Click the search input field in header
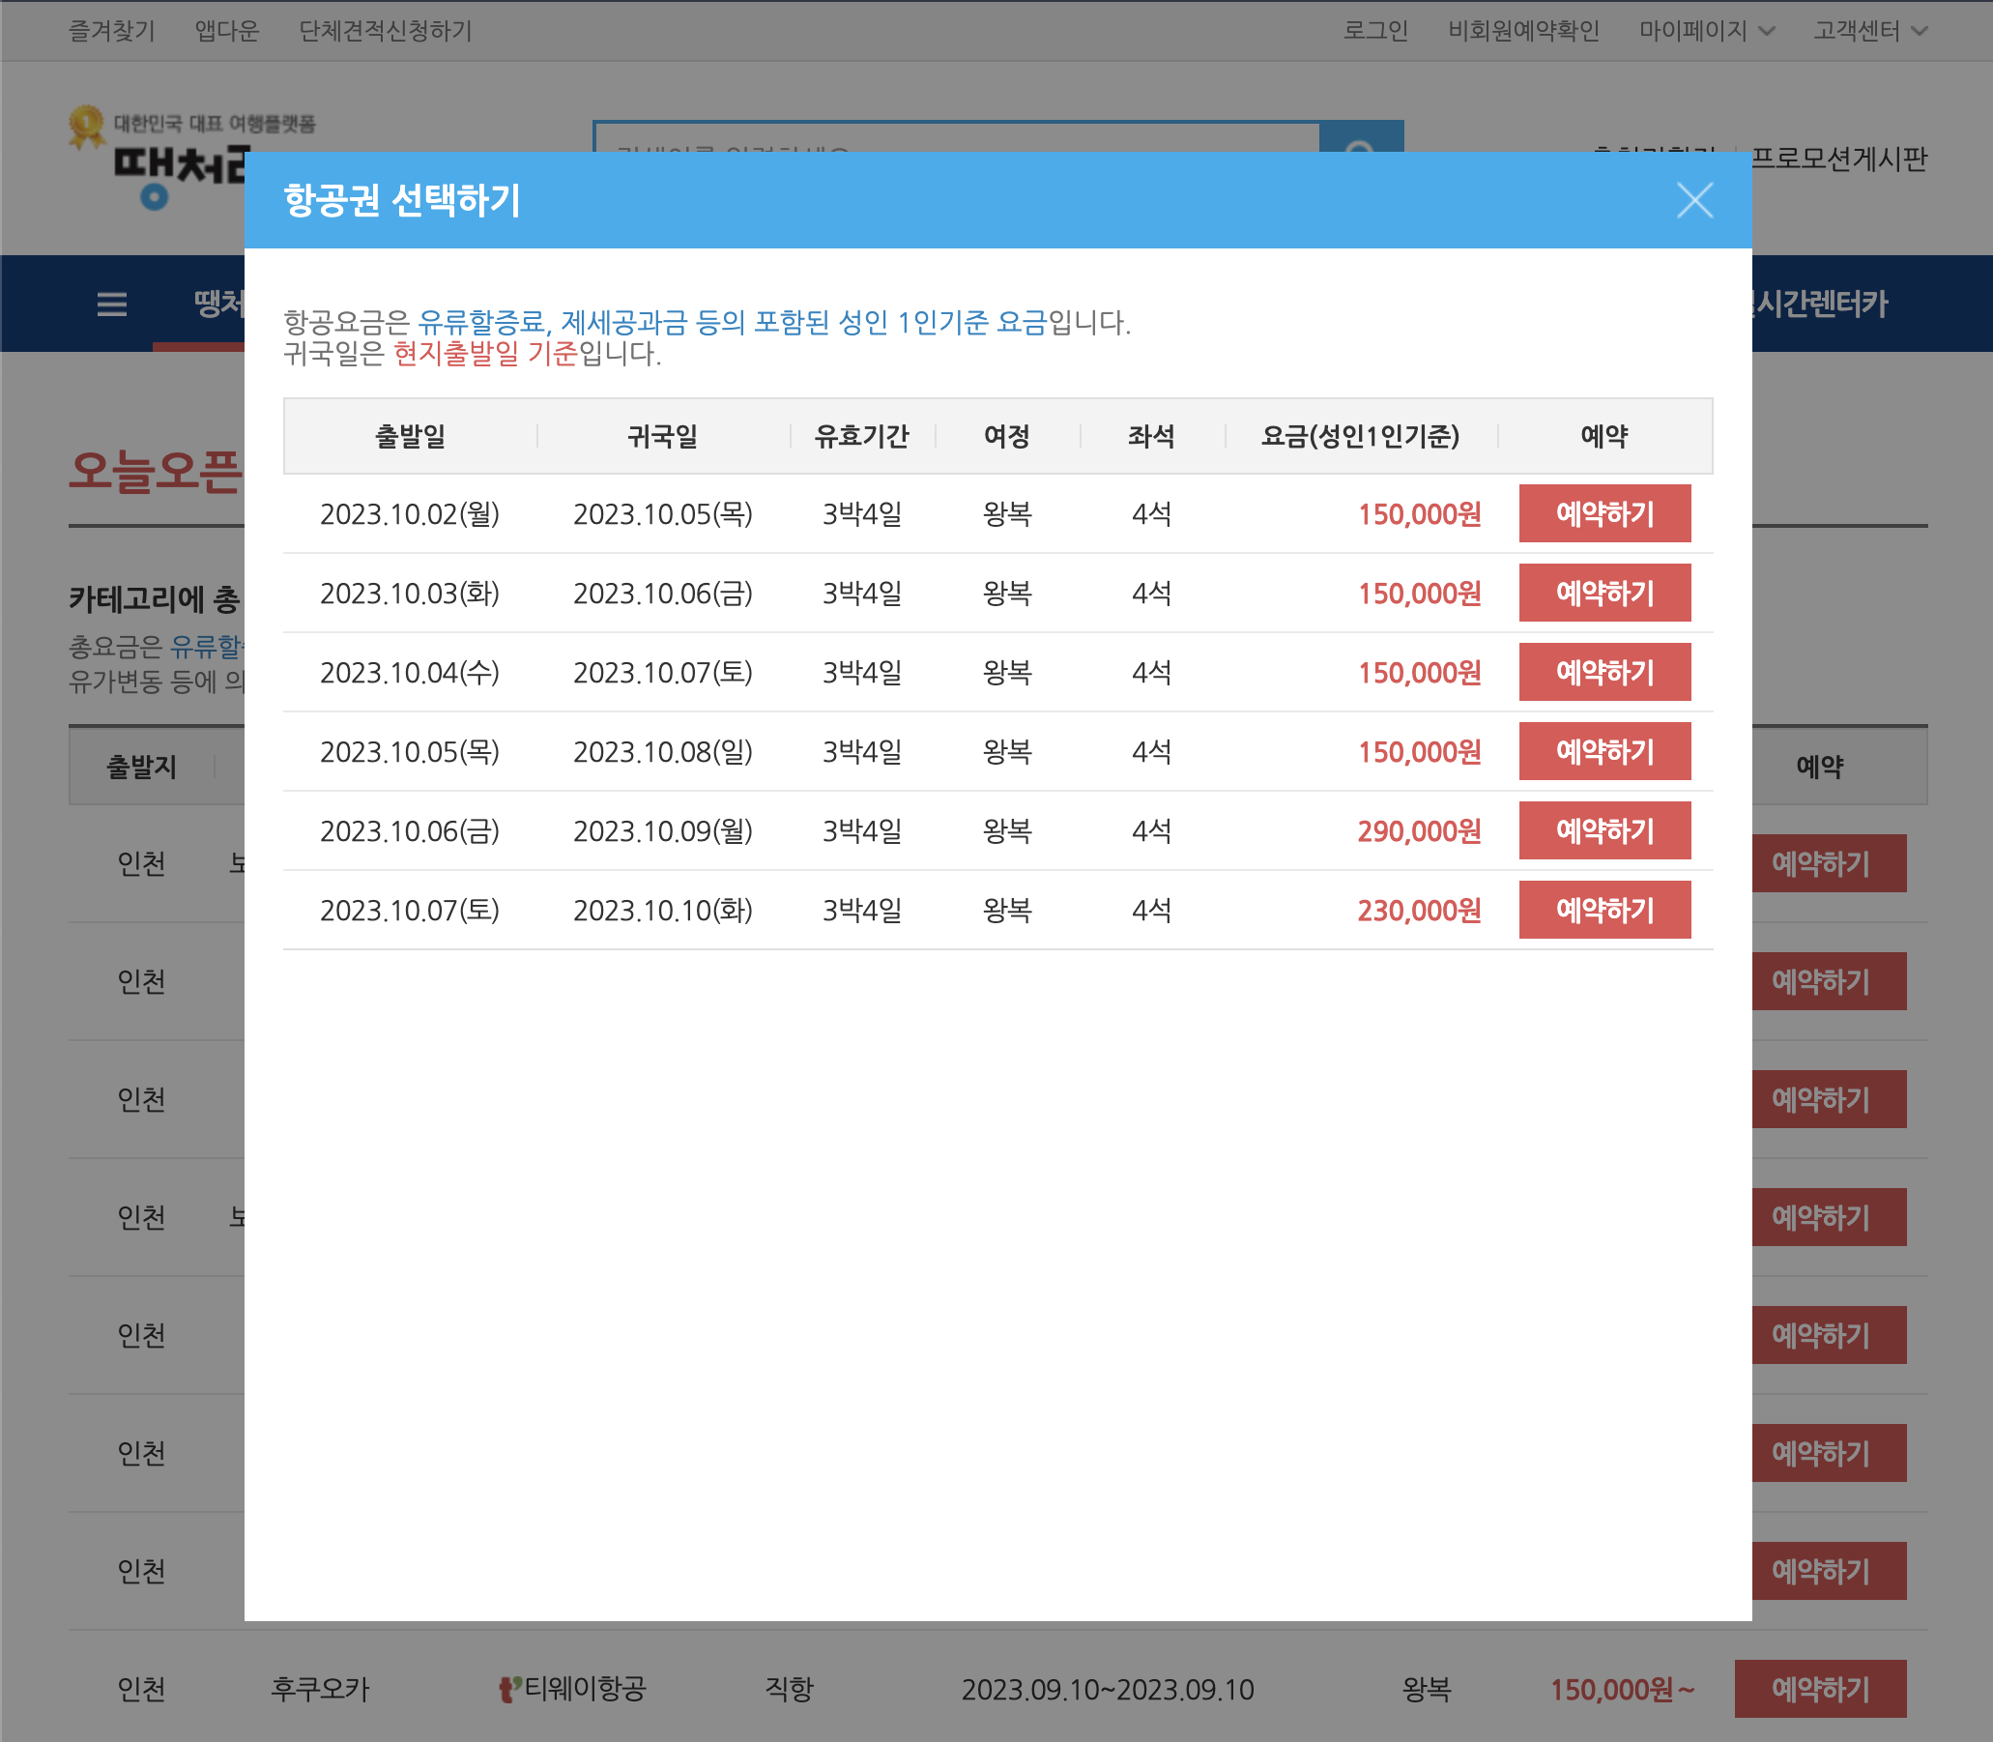This screenshot has width=1993, height=1742. point(956,137)
